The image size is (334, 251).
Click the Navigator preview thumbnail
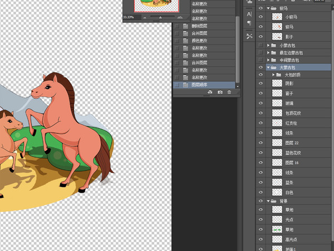[156, 6]
